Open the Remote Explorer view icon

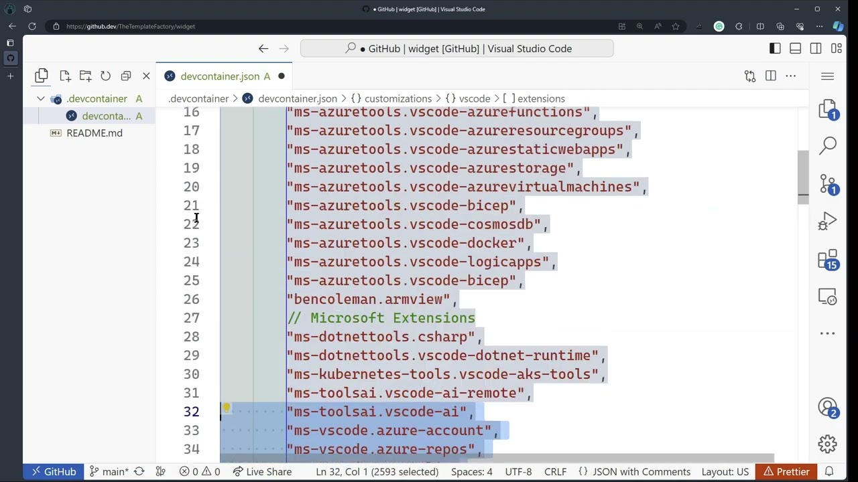[x=829, y=297]
